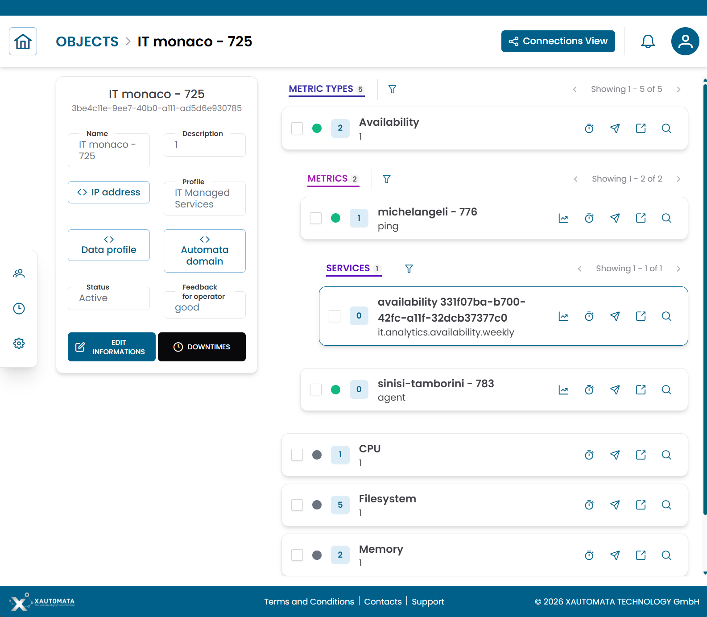
Task: Open Connections View
Action: pyautogui.click(x=558, y=41)
